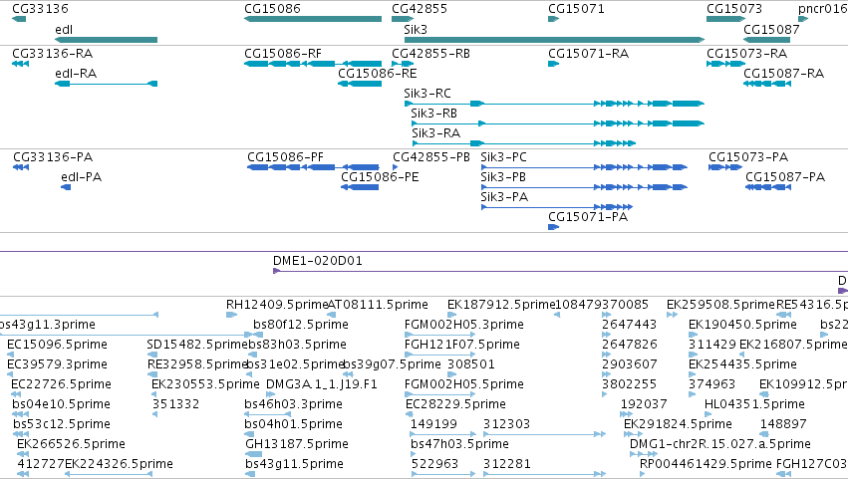
Task: Select the bs43g11.3prime EST label
Action: coord(48,325)
